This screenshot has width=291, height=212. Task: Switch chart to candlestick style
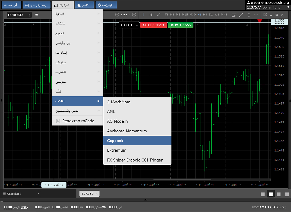click(151, 15)
